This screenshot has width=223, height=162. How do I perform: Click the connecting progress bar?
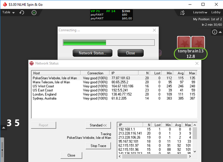[109, 43]
